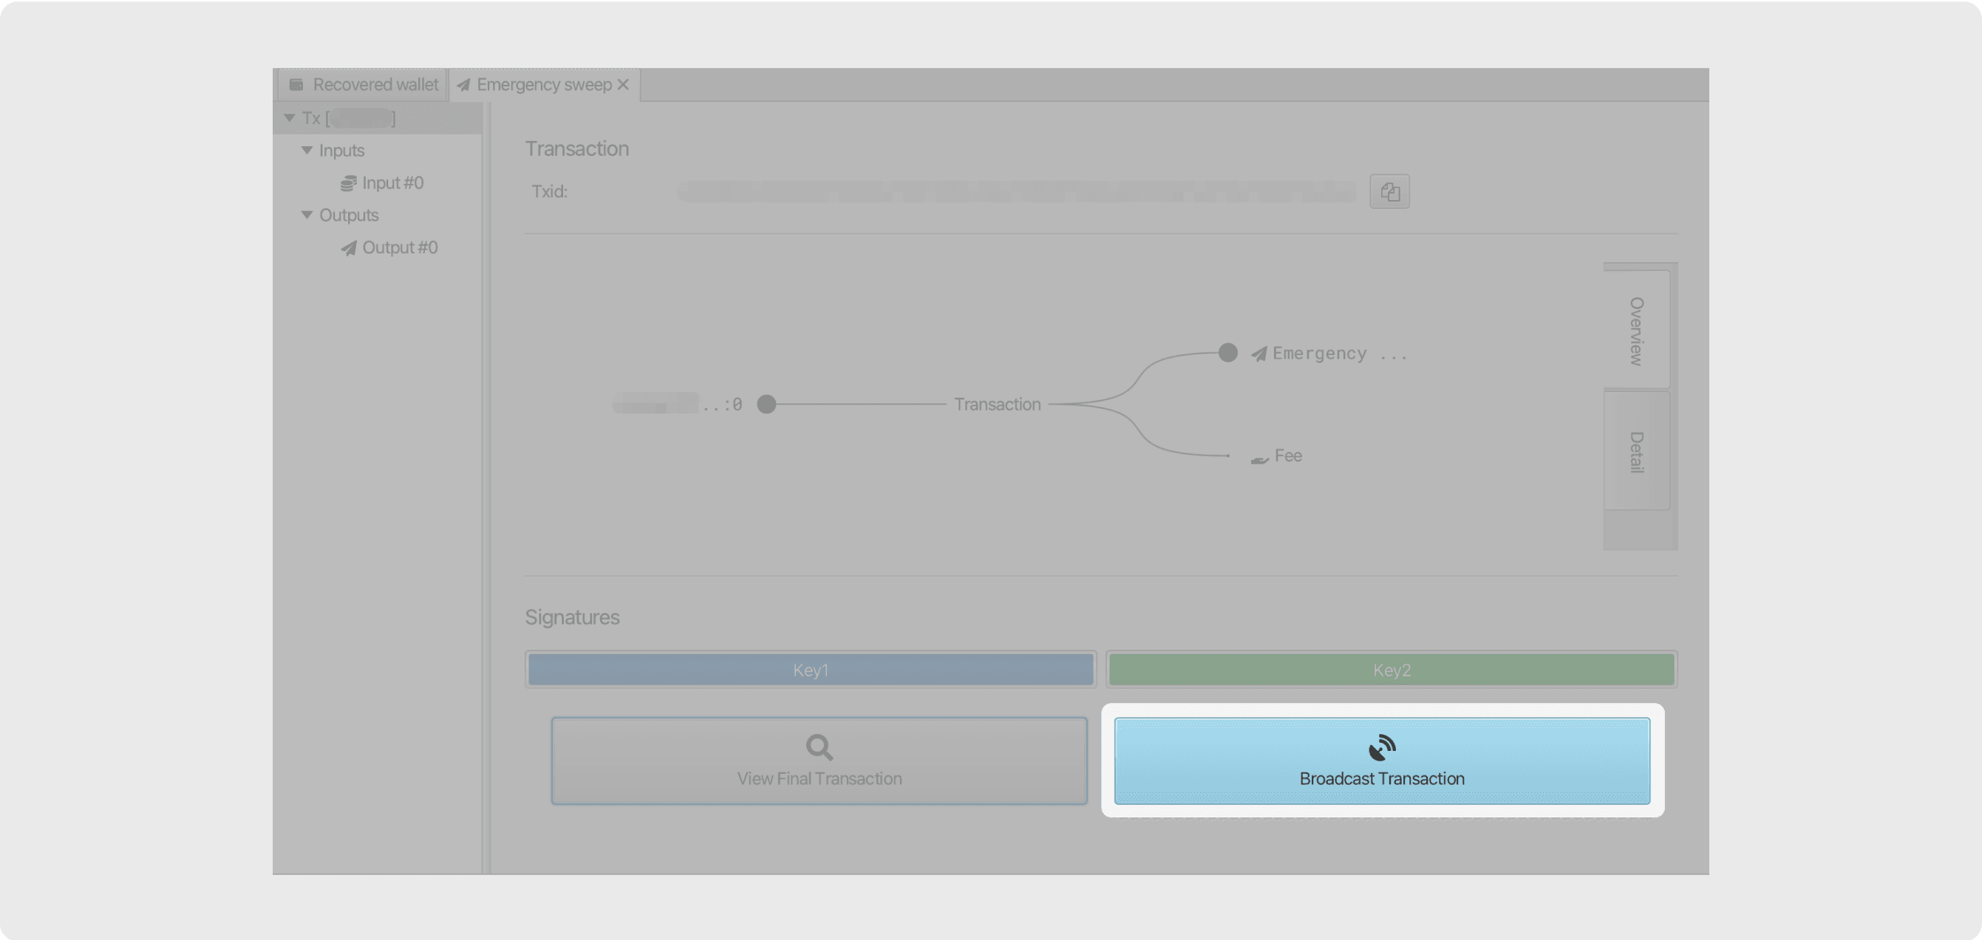Image resolution: width=1982 pixels, height=940 pixels.
Task: Click the Transaction node in the diagram
Action: pyautogui.click(x=997, y=405)
